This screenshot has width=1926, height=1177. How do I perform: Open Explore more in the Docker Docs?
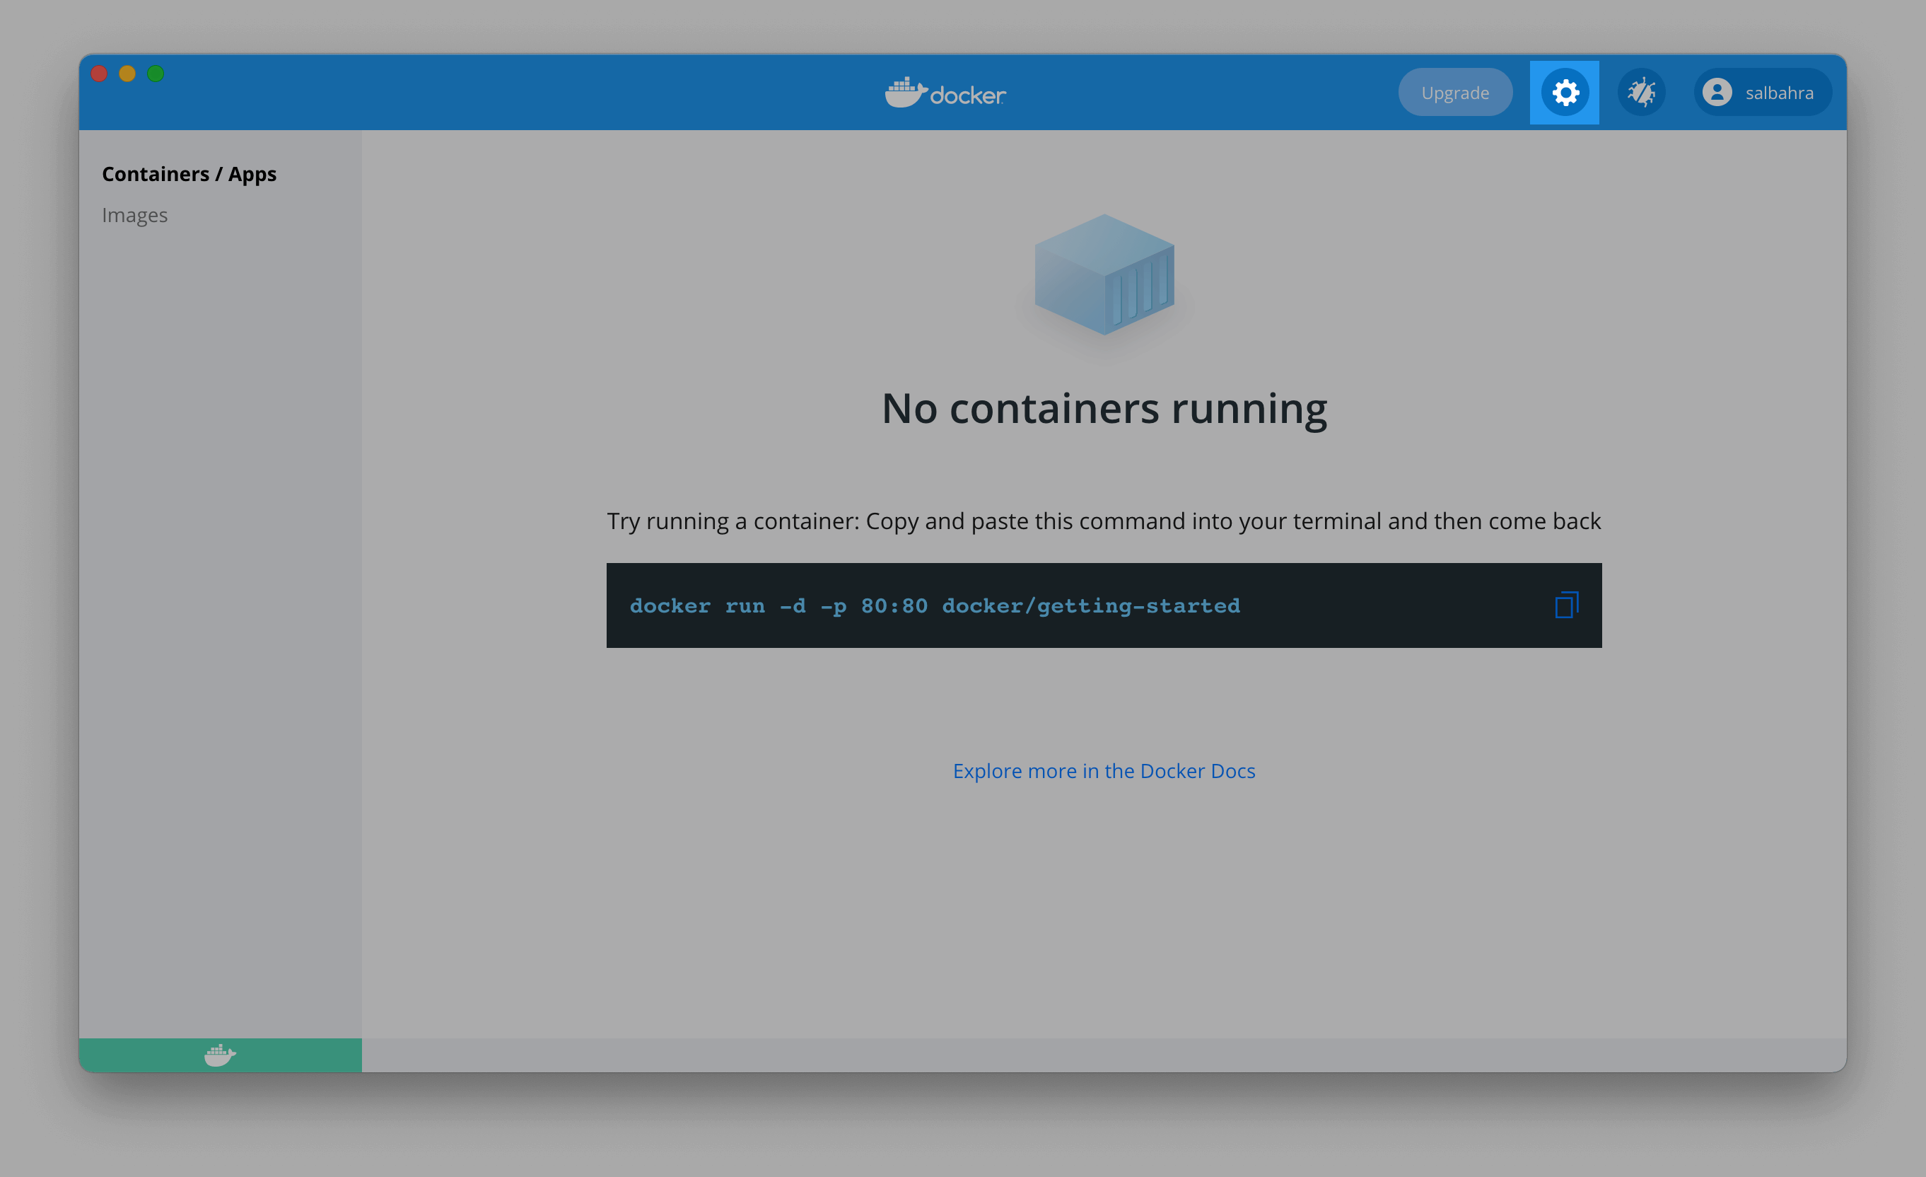1104,771
